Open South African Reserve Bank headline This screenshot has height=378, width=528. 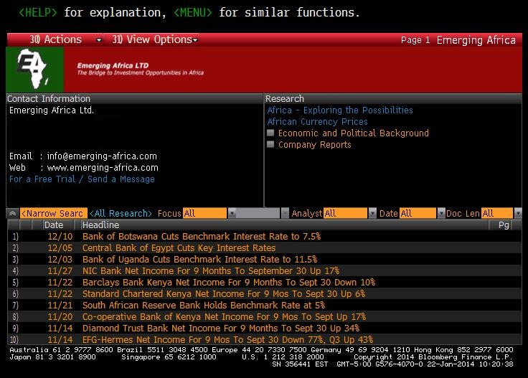point(203,305)
